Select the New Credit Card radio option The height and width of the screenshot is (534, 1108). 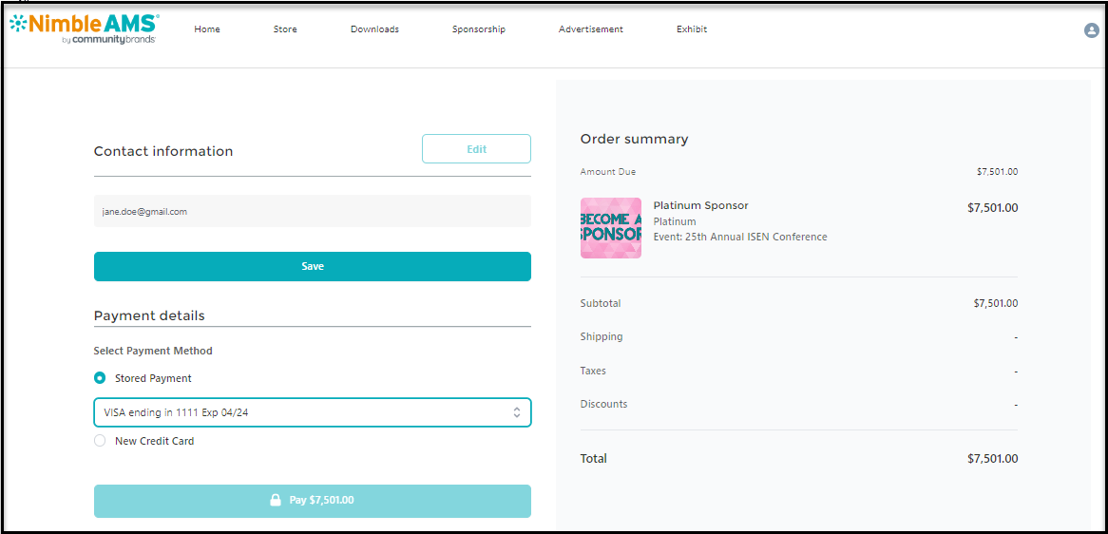click(100, 441)
